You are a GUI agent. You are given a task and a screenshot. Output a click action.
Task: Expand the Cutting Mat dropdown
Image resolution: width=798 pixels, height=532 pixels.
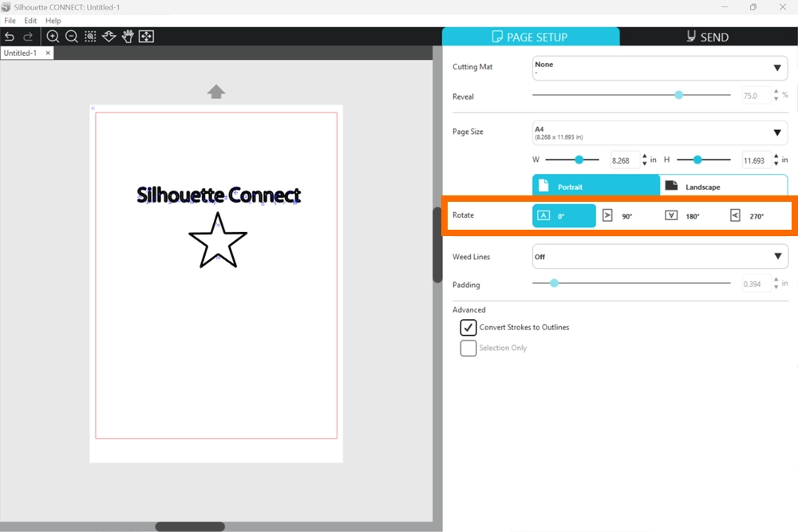pos(659,68)
